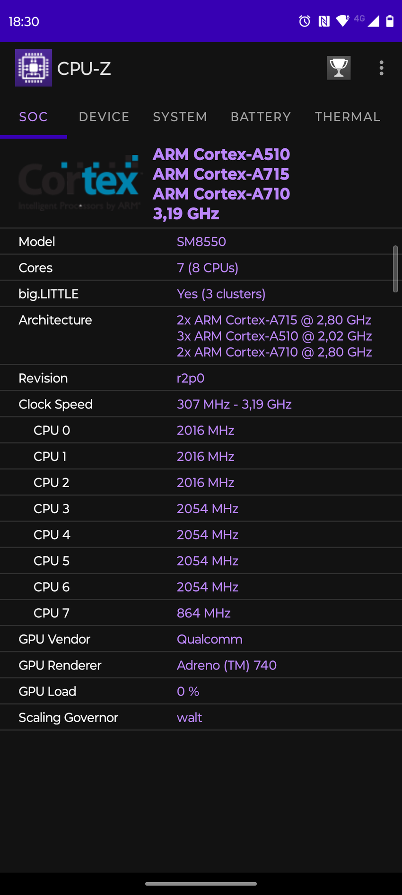Select the SOC tab
The width and height of the screenshot is (402, 895).
coord(33,117)
